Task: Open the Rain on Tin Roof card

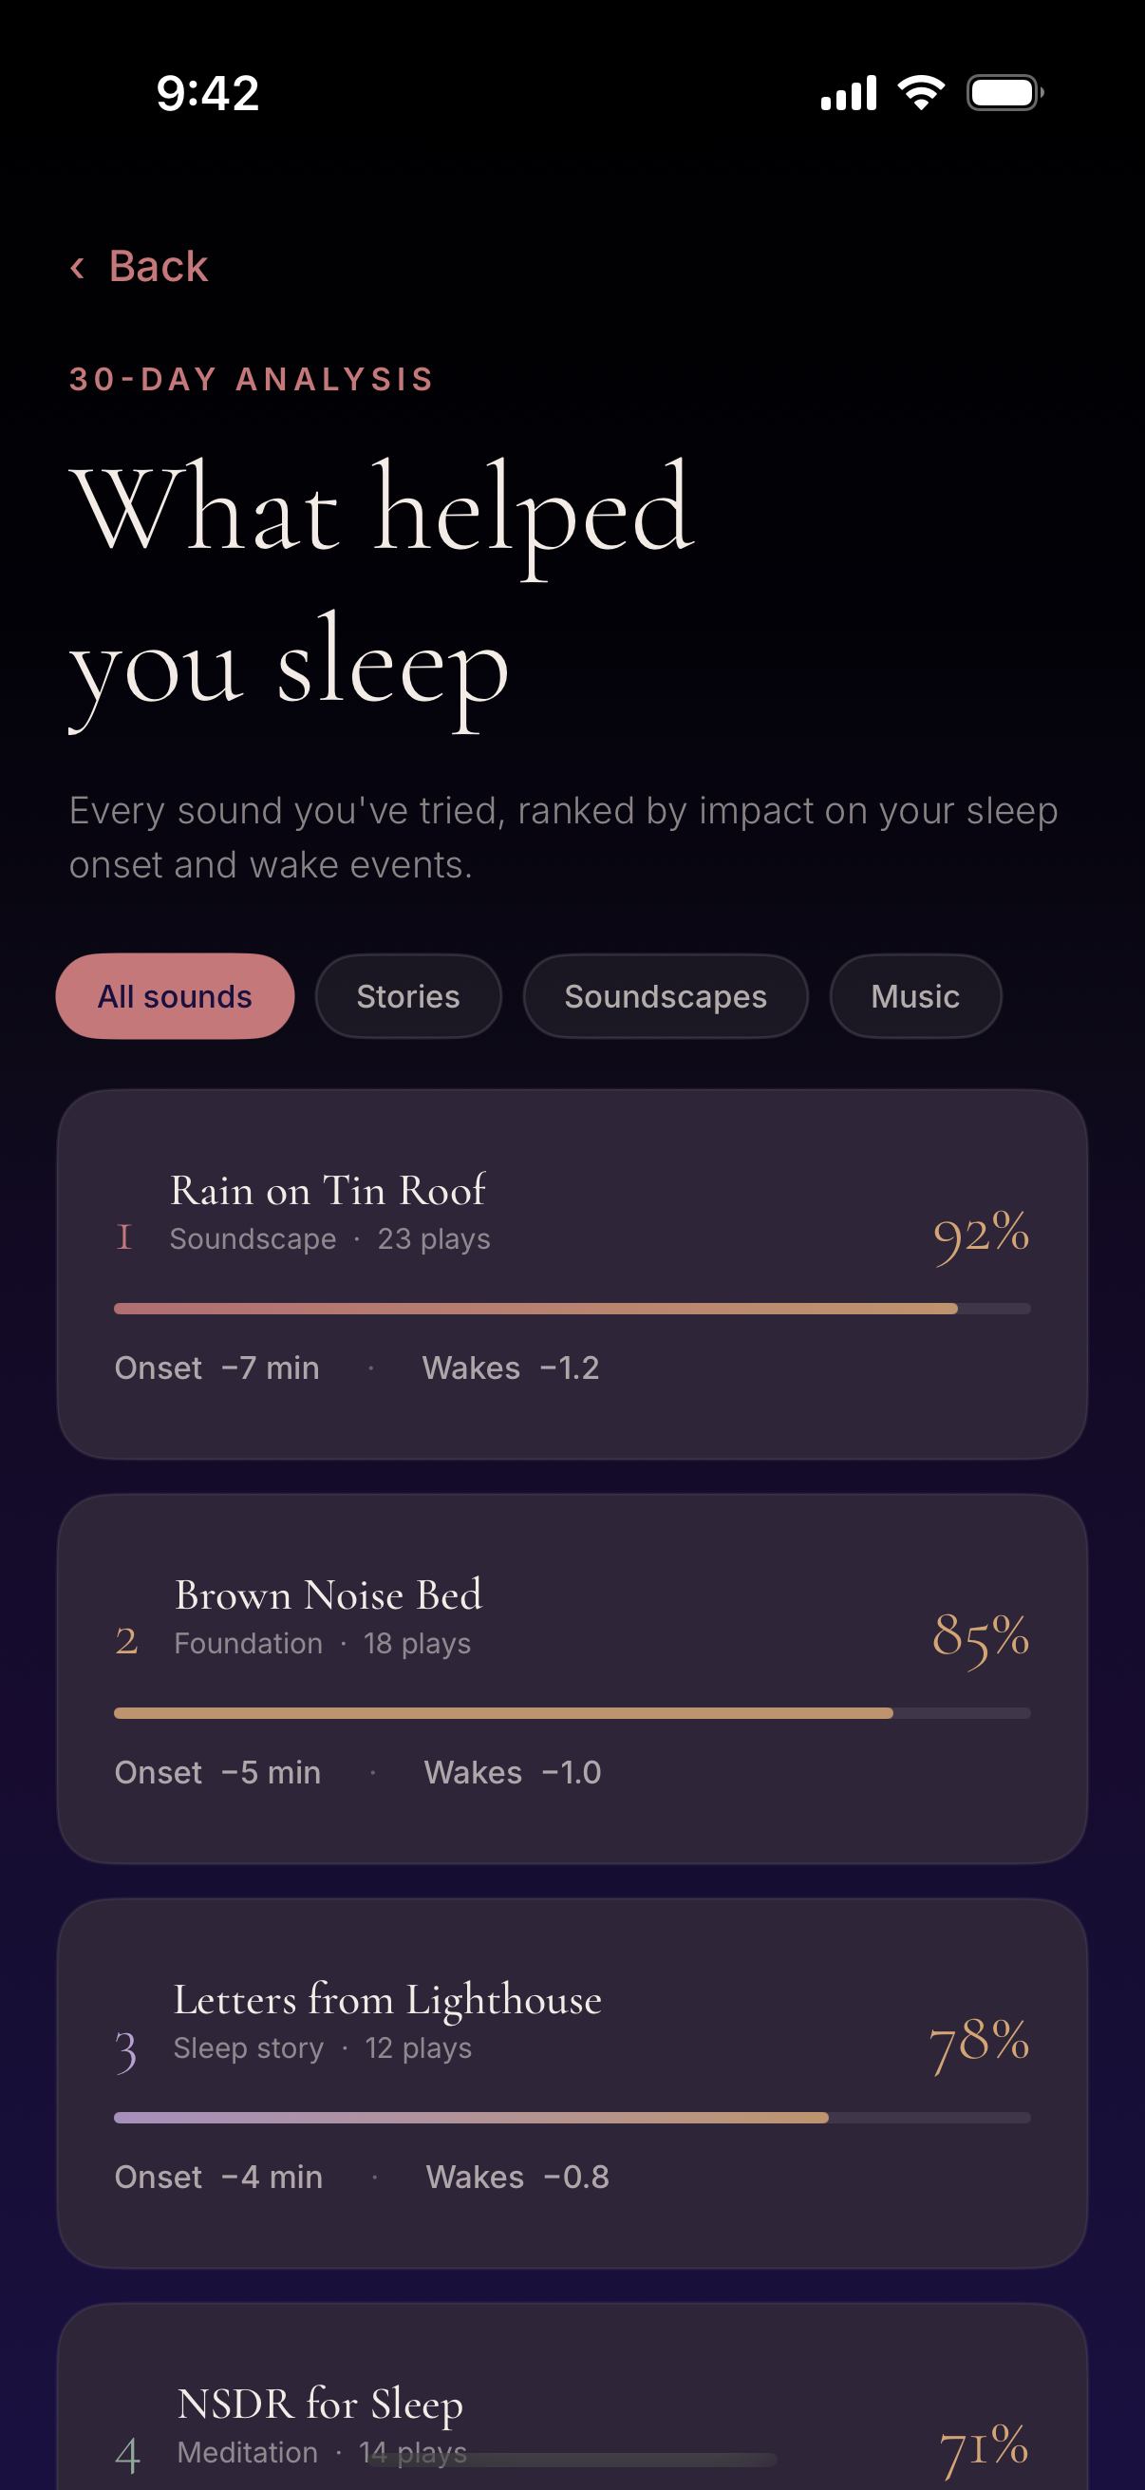Action: [x=572, y=1275]
